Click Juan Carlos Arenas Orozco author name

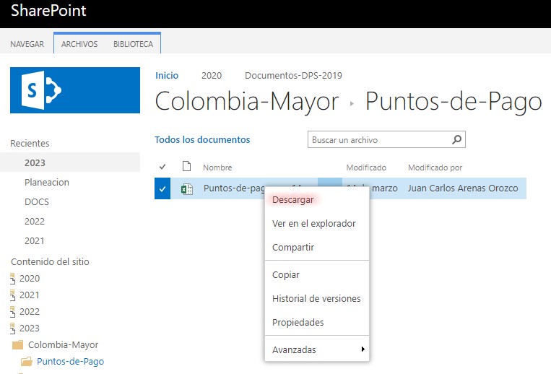coord(463,188)
